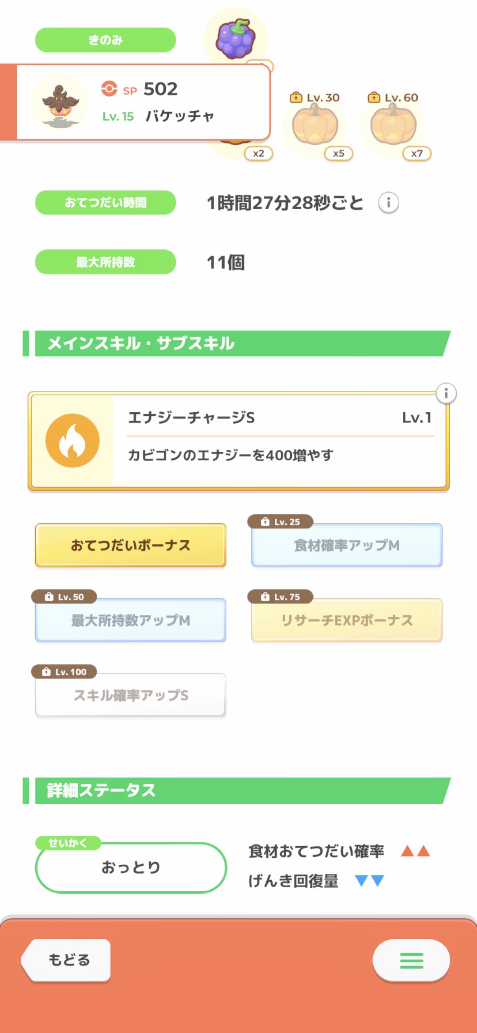Image resolution: width=477 pixels, height=1033 pixels.
Task: Tap the おてつだい時間 green label
Action: click(x=106, y=203)
